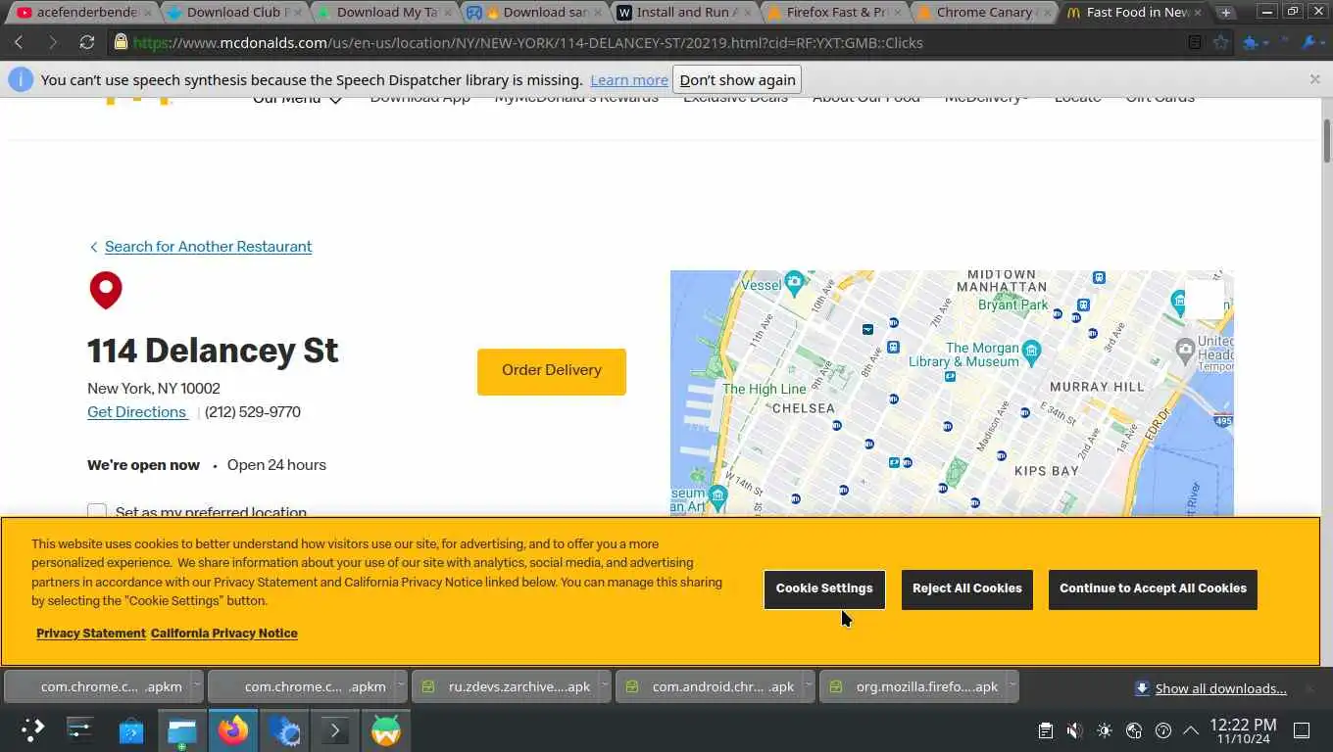Click the Show Desktop button on panel
This screenshot has width=1333, height=752.
click(x=1302, y=730)
